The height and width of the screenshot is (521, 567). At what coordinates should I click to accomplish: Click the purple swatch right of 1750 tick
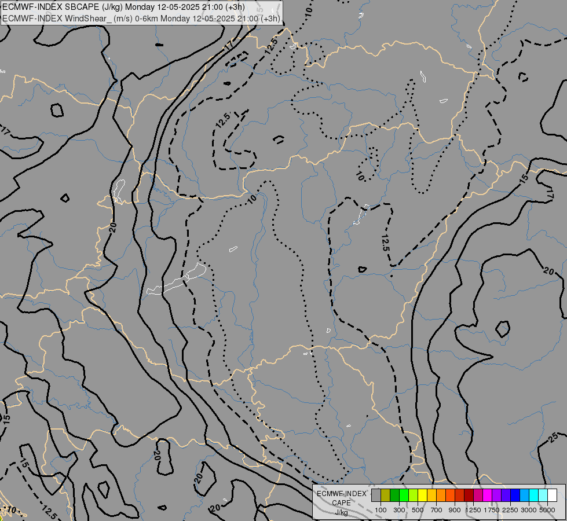click(497, 495)
